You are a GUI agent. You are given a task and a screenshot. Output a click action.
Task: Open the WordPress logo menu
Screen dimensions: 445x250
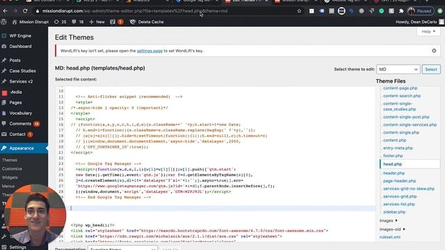point(4,22)
